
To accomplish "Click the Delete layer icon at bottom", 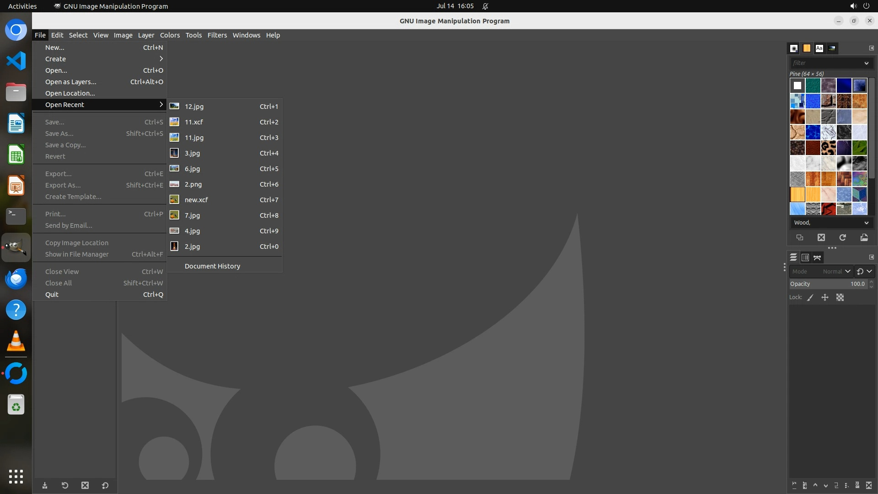I will [x=869, y=485].
